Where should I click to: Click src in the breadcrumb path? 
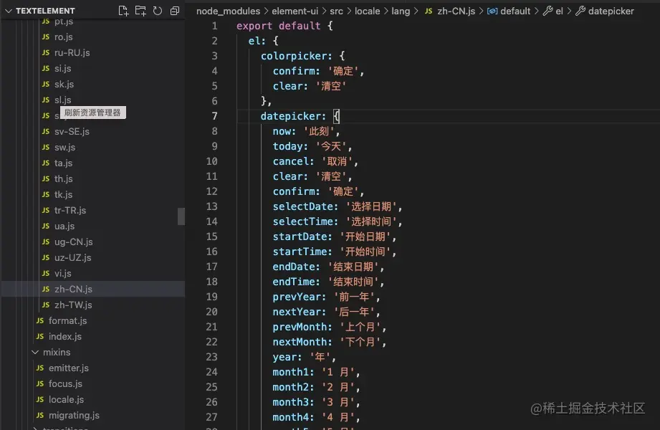coord(336,11)
